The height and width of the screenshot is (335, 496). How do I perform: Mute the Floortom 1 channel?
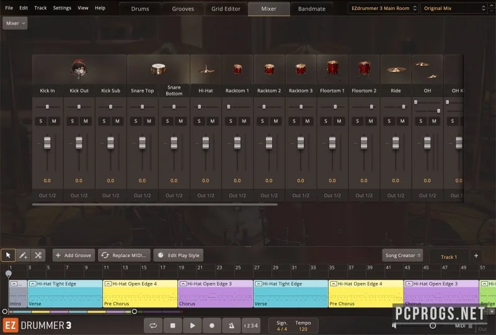coord(339,121)
